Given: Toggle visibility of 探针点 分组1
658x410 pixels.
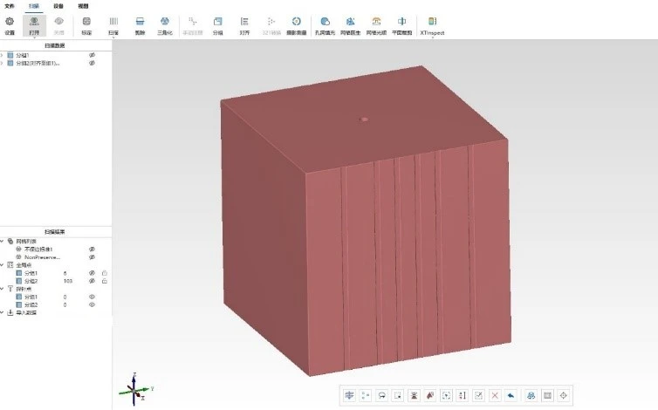Looking at the screenshot, I should click(x=92, y=297).
